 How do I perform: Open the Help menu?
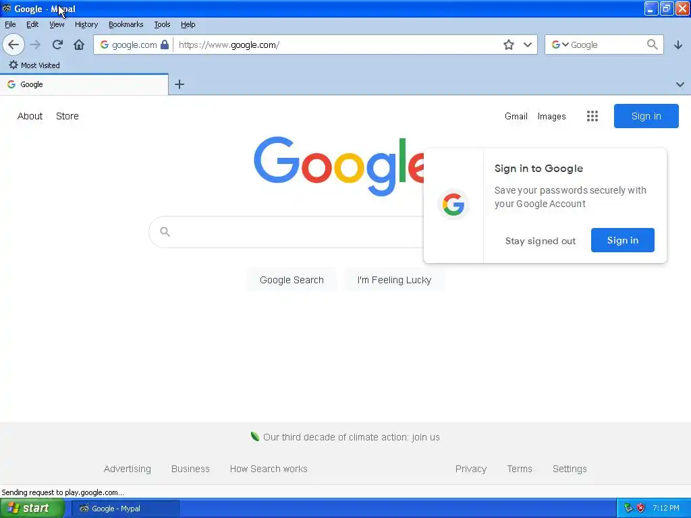(x=188, y=24)
